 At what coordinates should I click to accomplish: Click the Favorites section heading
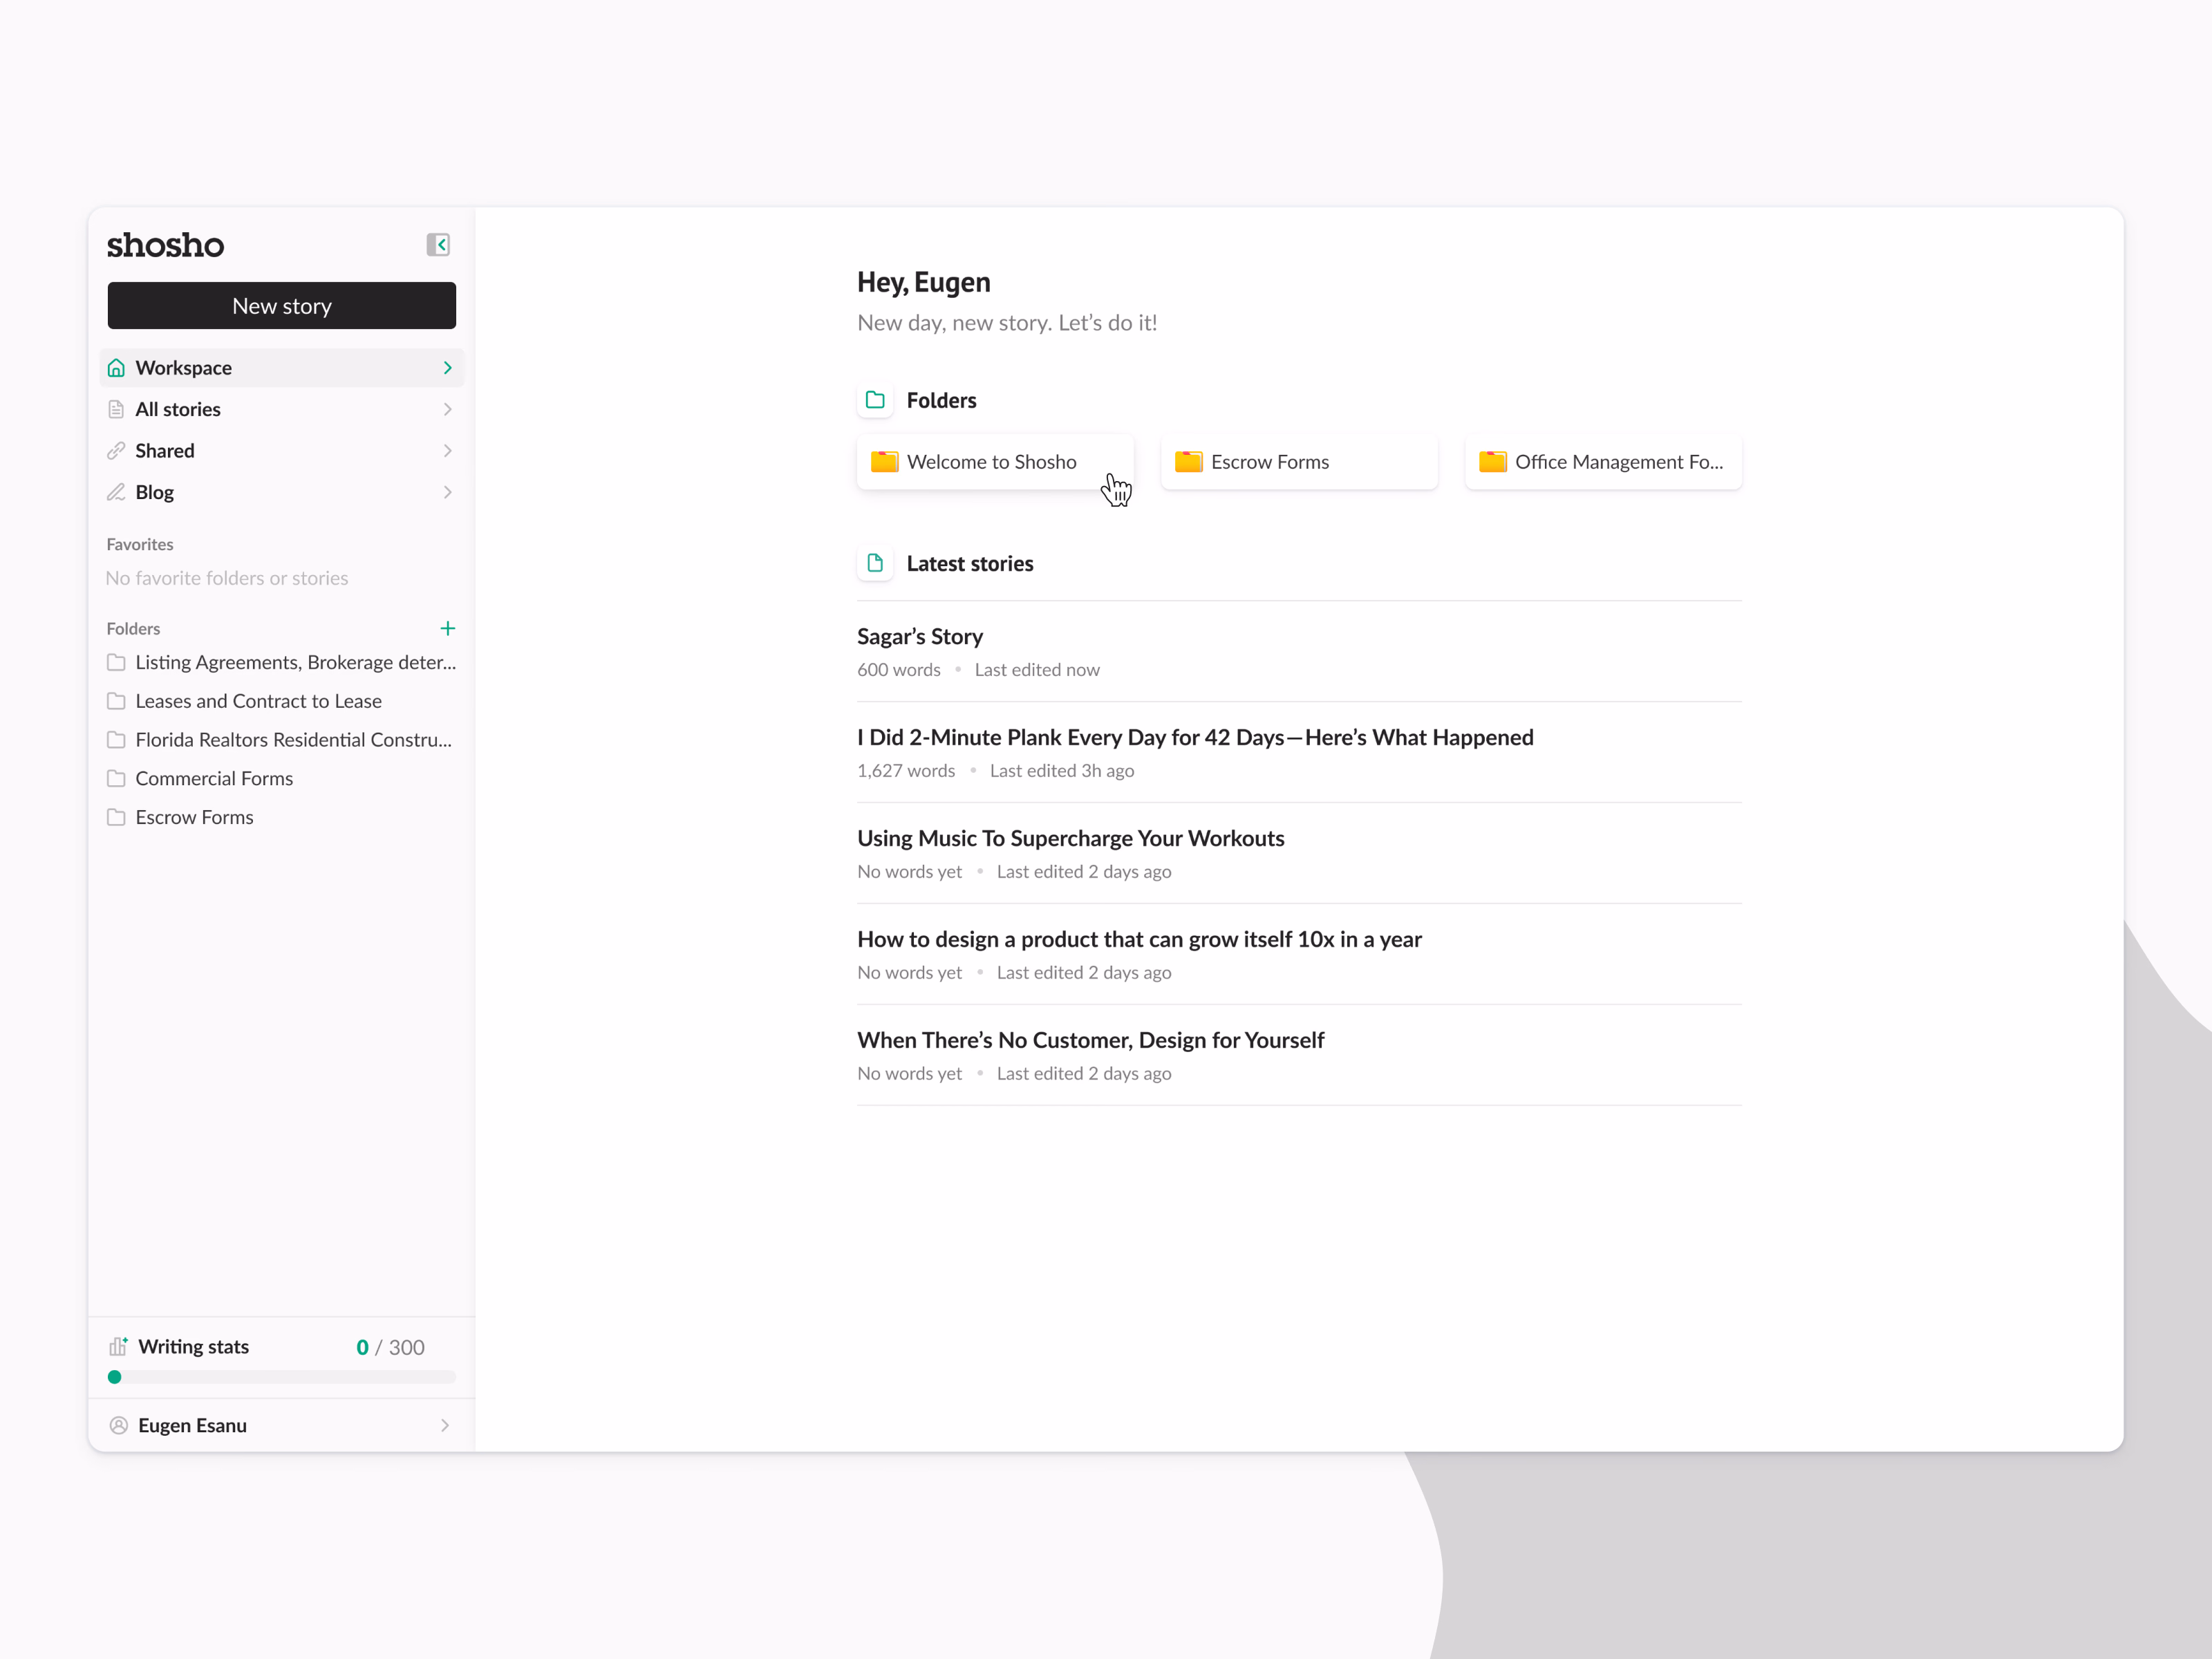(x=140, y=544)
